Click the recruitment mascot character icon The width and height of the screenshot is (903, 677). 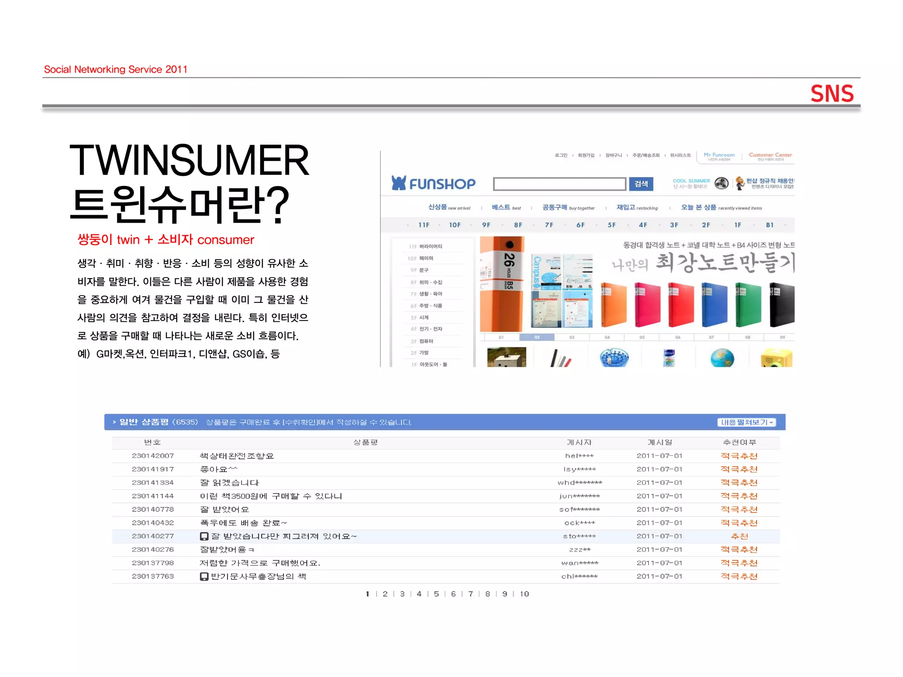(740, 183)
